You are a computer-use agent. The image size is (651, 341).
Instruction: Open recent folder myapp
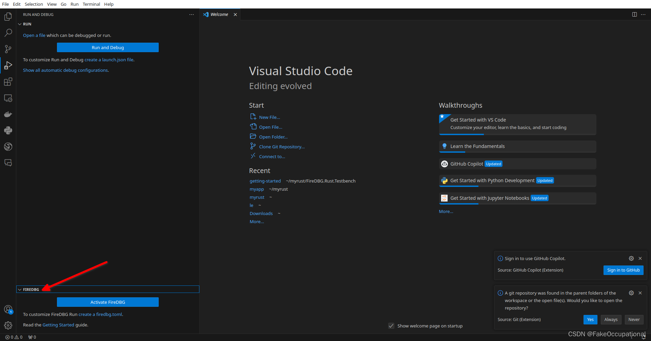[x=257, y=189]
